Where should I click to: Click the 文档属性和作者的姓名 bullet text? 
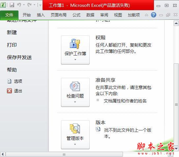[x=125, y=101]
